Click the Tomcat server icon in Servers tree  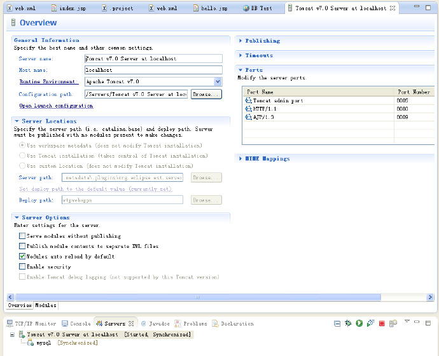pyautogui.click(x=22, y=334)
